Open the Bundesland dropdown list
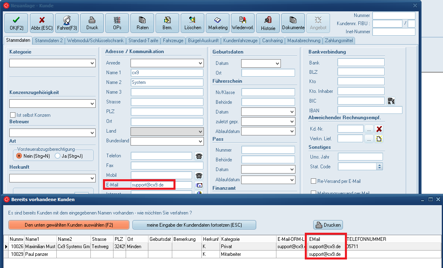This screenshot has height=268, width=443. pyautogui.click(x=200, y=142)
